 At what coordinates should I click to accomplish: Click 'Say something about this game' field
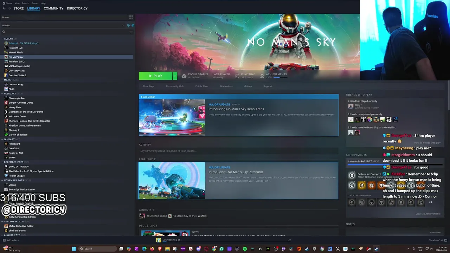[x=238, y=151]
